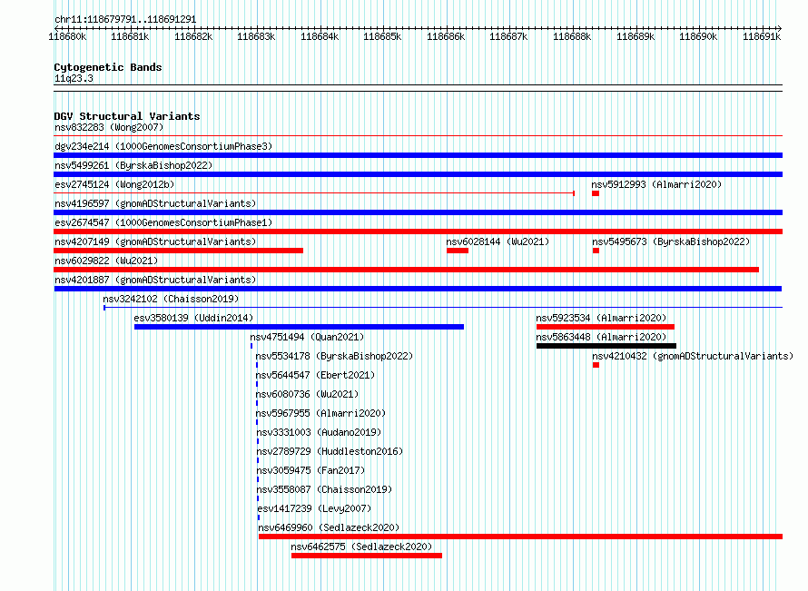Viewport: 808px width, 591px height.
Task: Click nsv5495673 (ByrskaBishop2022) label
Action: click(671, 241)
